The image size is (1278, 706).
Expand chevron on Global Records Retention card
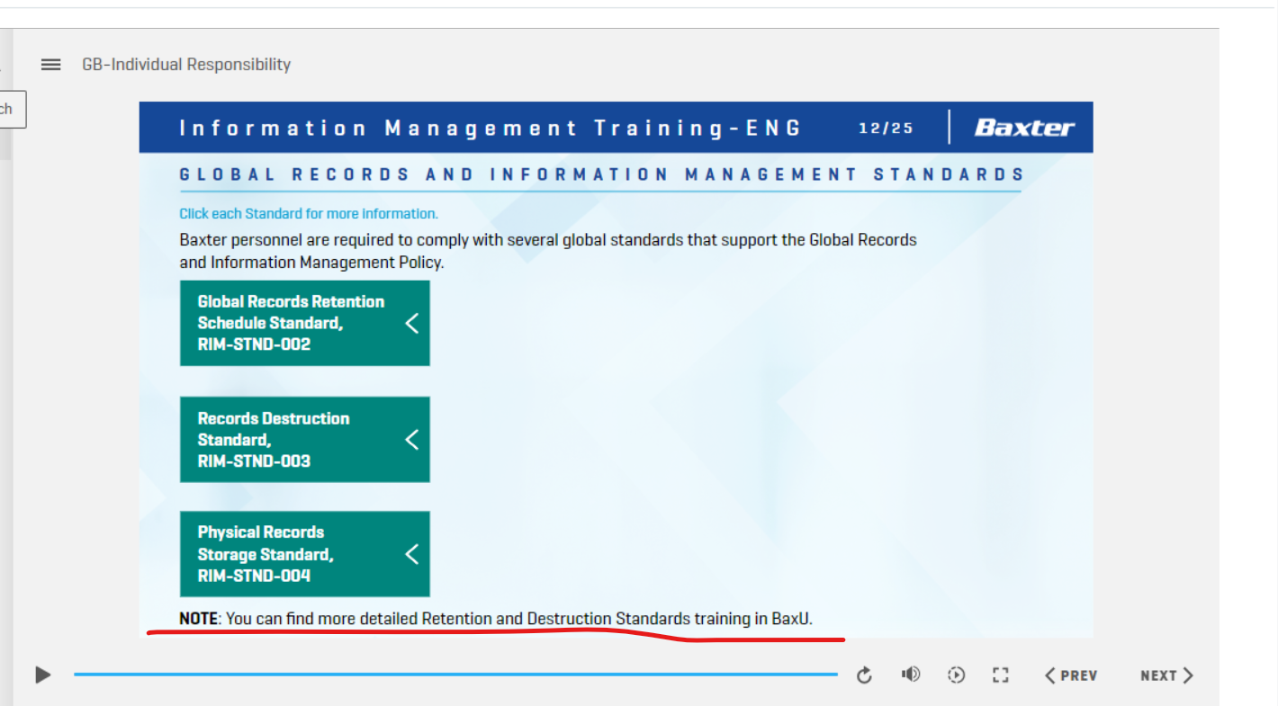pyautogui.click(x=412, y=323)
